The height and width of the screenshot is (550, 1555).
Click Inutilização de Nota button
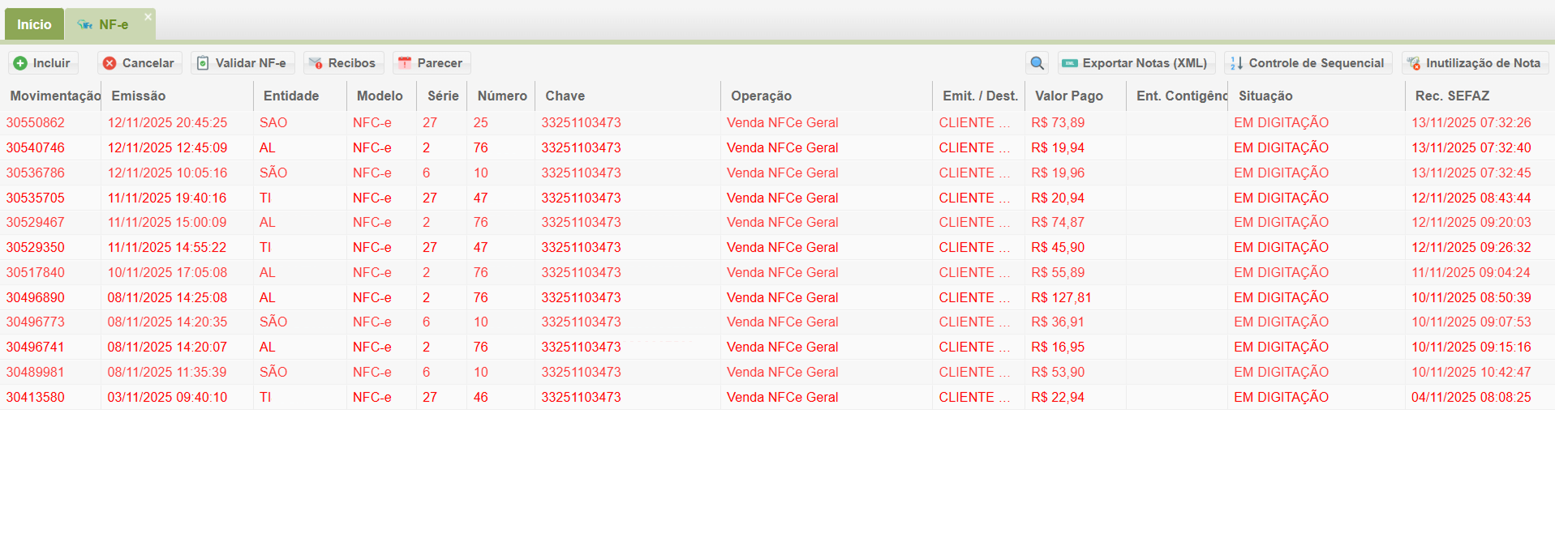click(1475, 63)
